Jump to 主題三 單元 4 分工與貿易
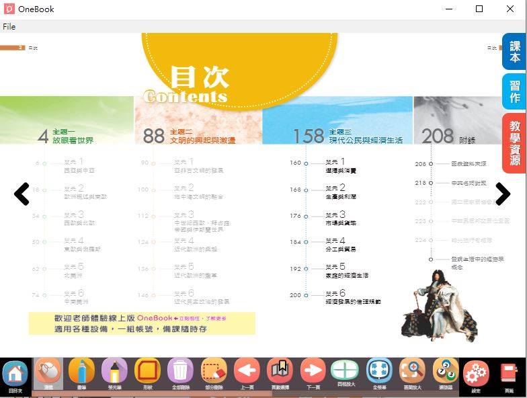 tap(323, 245)
